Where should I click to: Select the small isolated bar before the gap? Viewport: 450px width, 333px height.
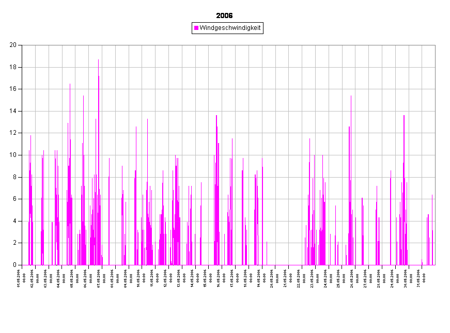coord(267,253)
